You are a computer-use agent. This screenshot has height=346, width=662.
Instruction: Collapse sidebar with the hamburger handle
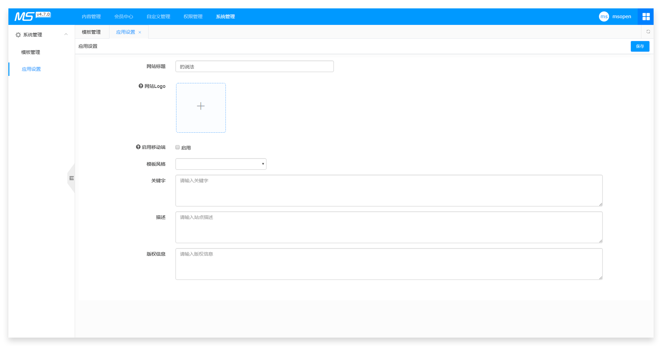(x=72, y=178)
